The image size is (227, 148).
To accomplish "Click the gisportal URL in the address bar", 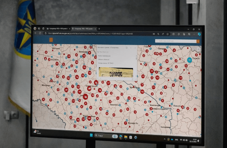I will [90, 33].
